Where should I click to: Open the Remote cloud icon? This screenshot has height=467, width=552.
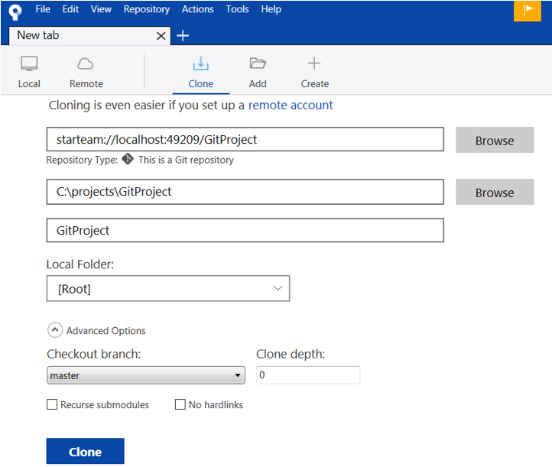(86, 64)
